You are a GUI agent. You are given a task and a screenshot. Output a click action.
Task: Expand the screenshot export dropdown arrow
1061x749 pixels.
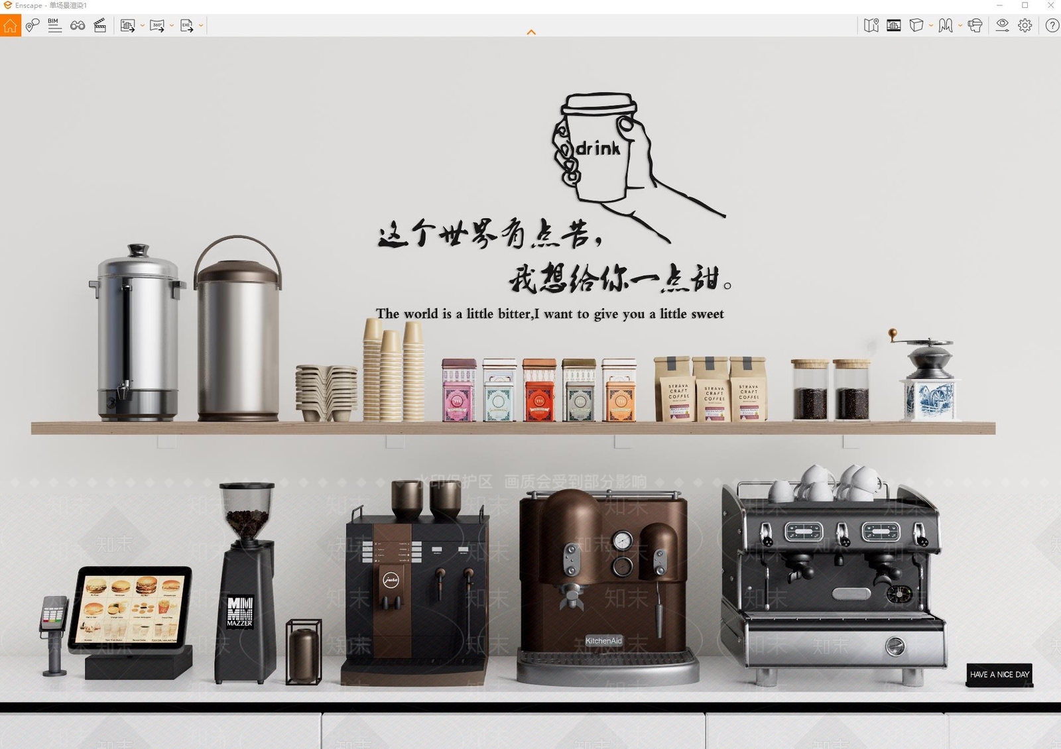point(143,26)
